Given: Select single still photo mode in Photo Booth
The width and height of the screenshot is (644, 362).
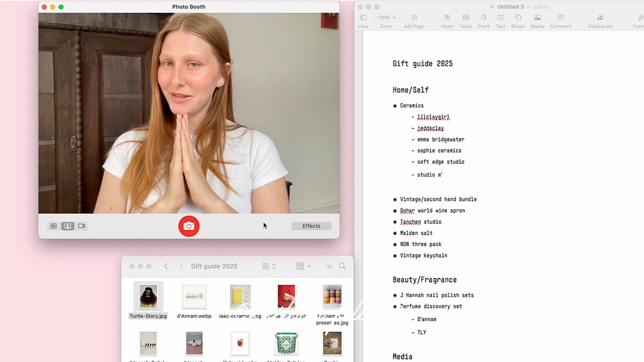Looking at the screenshot, I should (67, 226).
